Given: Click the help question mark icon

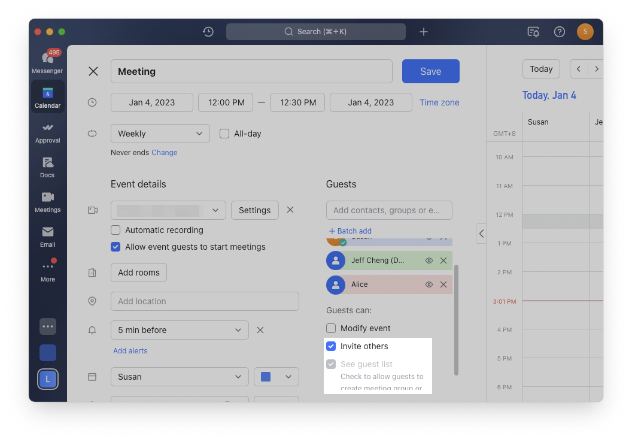Looking at the screenshot, I should coord(560,32).
